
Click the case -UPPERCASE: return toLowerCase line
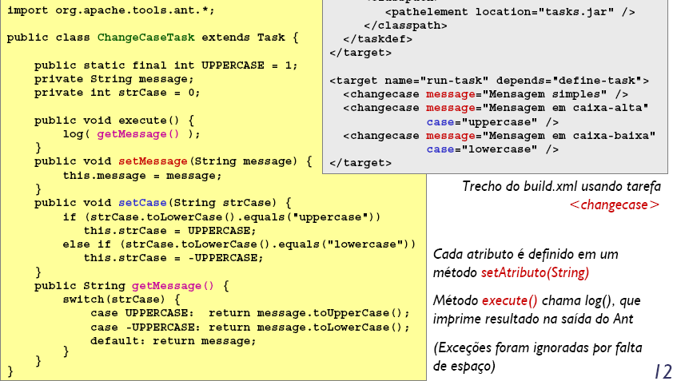250,327
